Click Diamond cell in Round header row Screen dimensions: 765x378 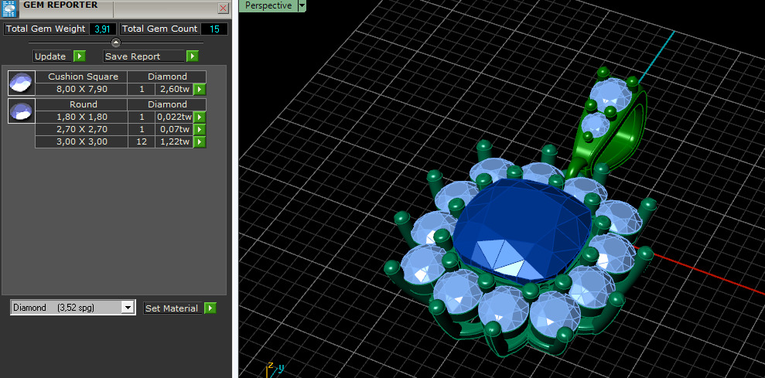click(167, 104)
